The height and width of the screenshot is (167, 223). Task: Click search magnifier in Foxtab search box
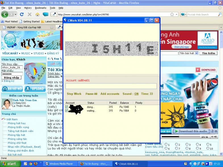click(219, 14)
